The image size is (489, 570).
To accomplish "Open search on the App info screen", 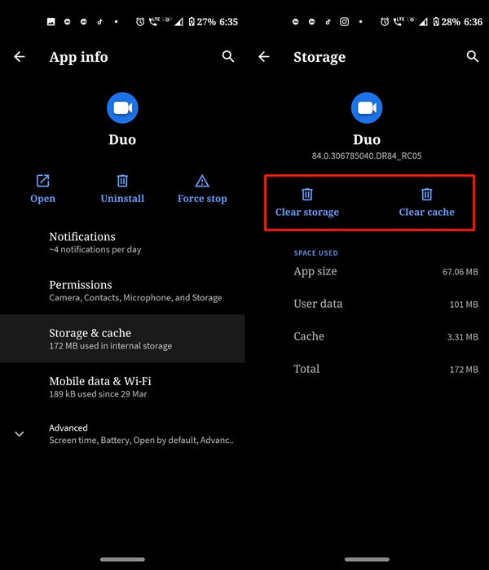I will pyautogui.click(x=228, y=56).
